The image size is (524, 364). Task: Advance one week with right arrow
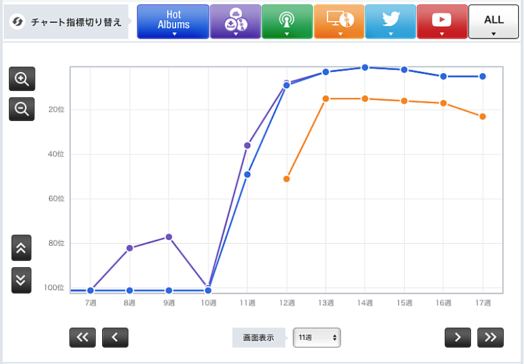click(x=458, y=337)
